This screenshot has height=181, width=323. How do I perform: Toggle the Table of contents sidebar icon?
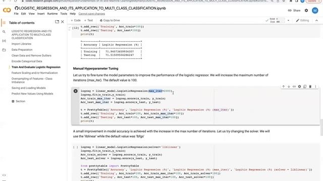point(4,23)
